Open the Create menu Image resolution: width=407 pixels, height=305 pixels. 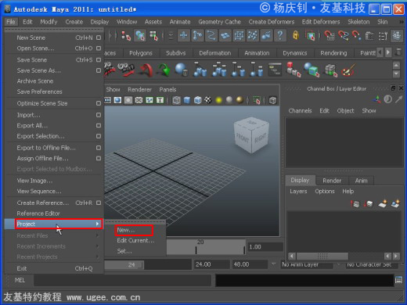[x=74, y=22]
